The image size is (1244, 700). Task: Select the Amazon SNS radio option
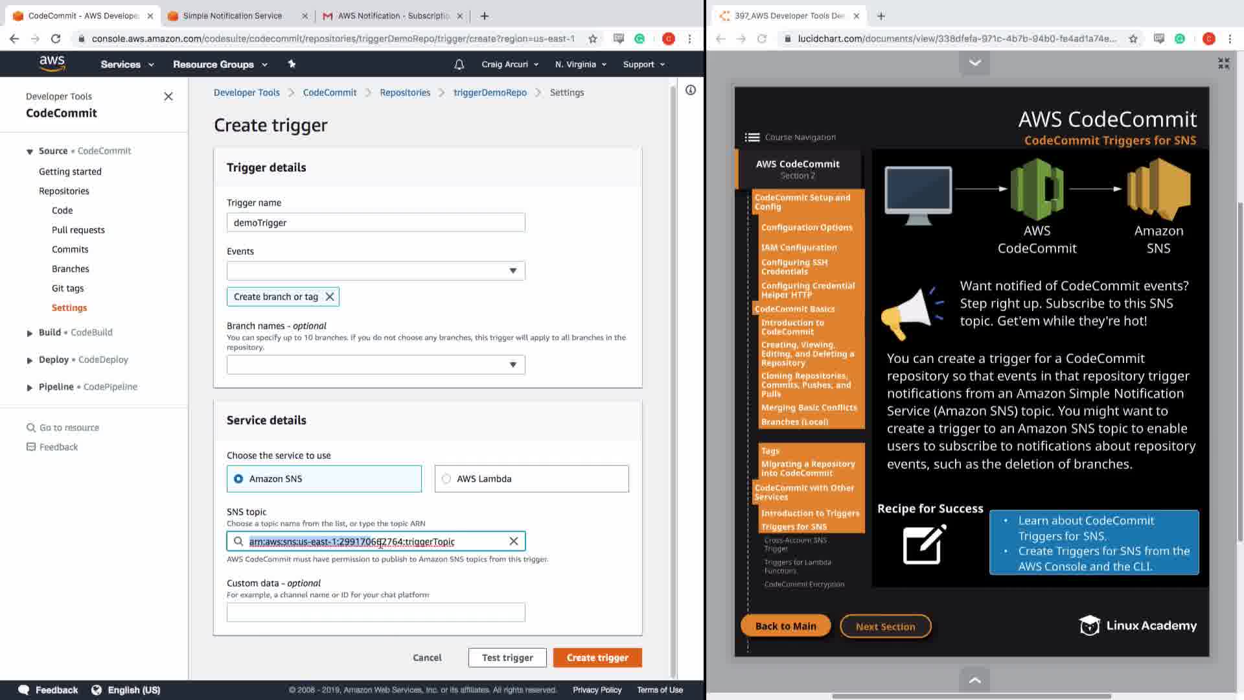238,479
